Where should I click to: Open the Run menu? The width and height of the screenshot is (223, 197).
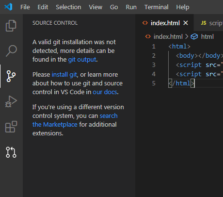(131, 7)
